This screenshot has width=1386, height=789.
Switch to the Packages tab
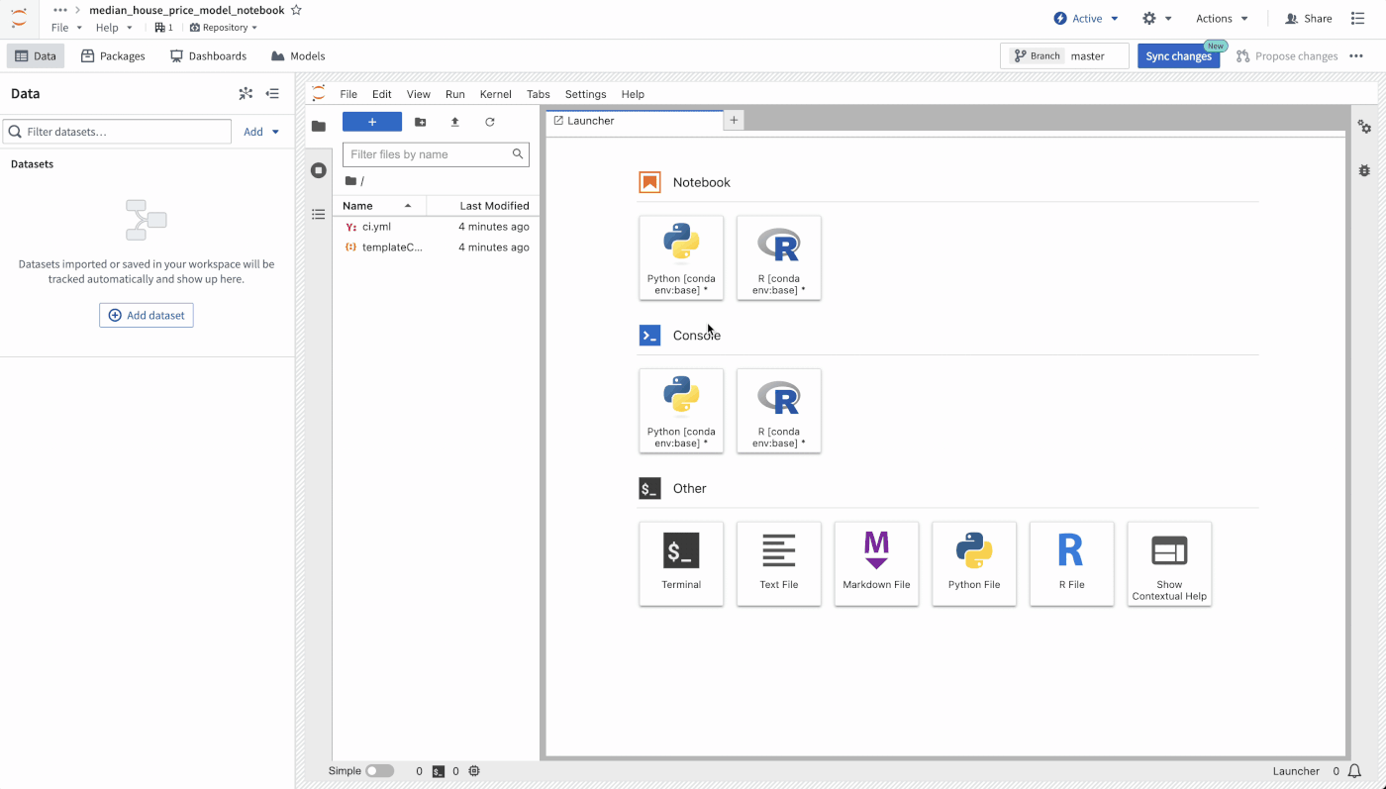point(113,56)
